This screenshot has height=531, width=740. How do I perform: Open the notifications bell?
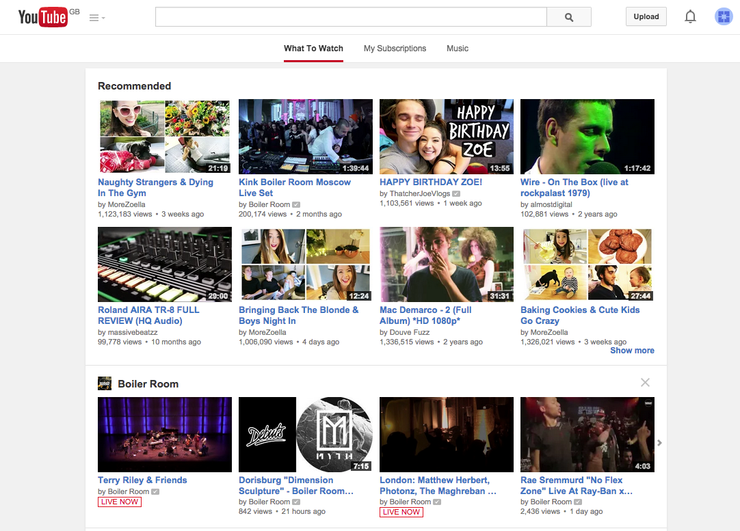coord(690,17)
